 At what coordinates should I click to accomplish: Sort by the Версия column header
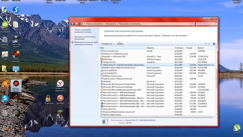[206, 48]
